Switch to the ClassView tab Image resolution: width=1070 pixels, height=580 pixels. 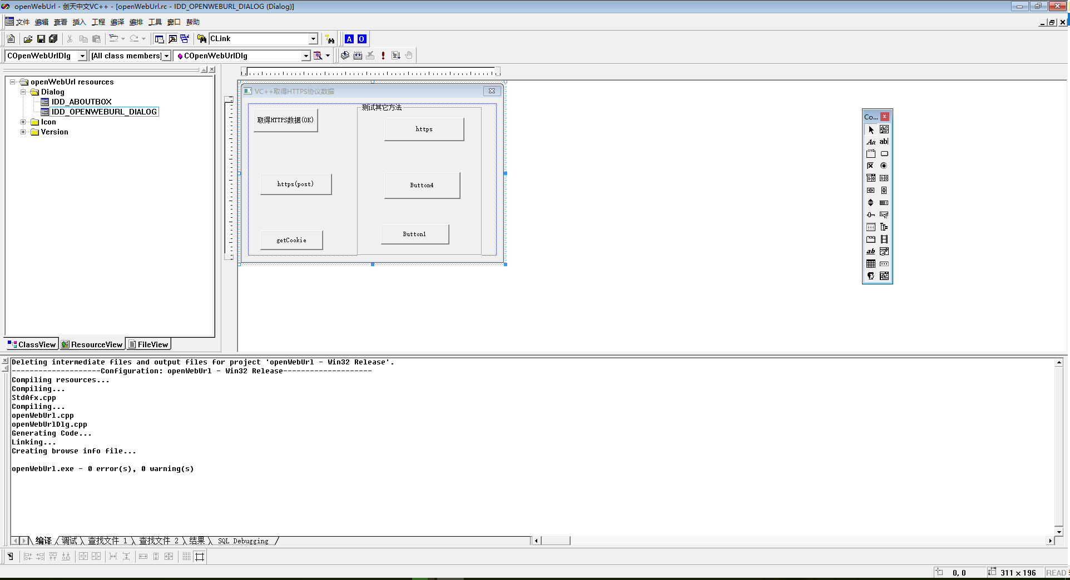pyautogui.click(x=32, y=344)
